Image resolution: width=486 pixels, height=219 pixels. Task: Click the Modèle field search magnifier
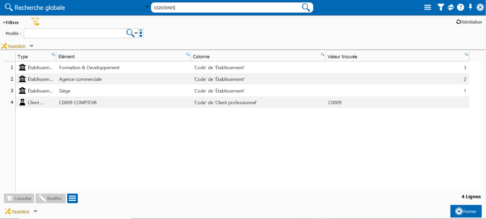130,33
